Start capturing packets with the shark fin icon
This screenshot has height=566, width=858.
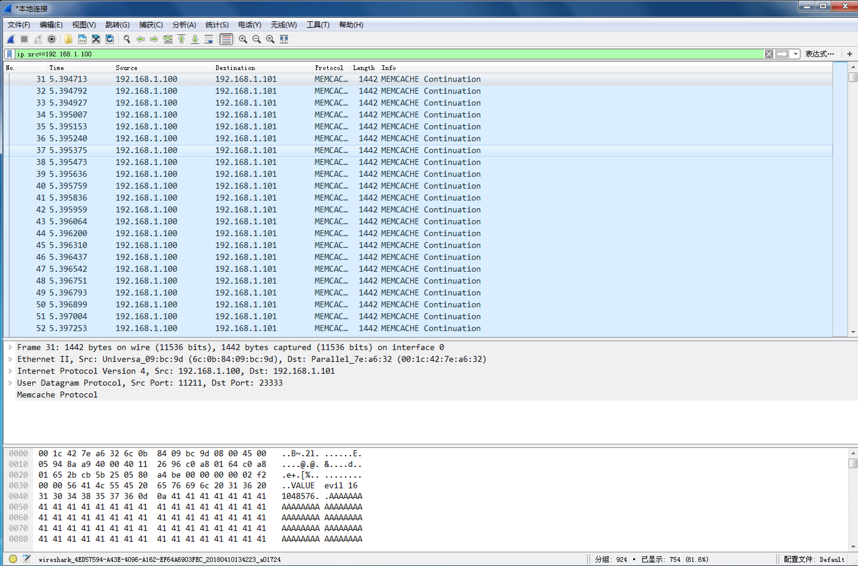11,39
